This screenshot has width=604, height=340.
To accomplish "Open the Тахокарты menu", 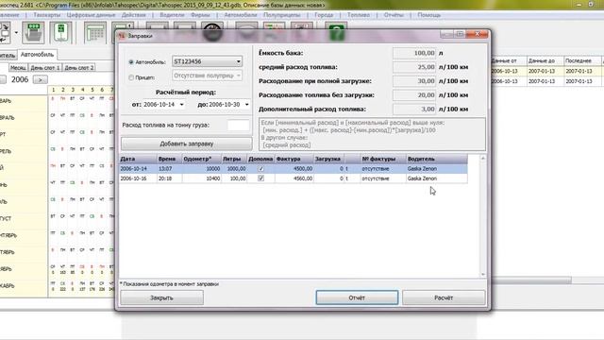I will tap(46, 15).
